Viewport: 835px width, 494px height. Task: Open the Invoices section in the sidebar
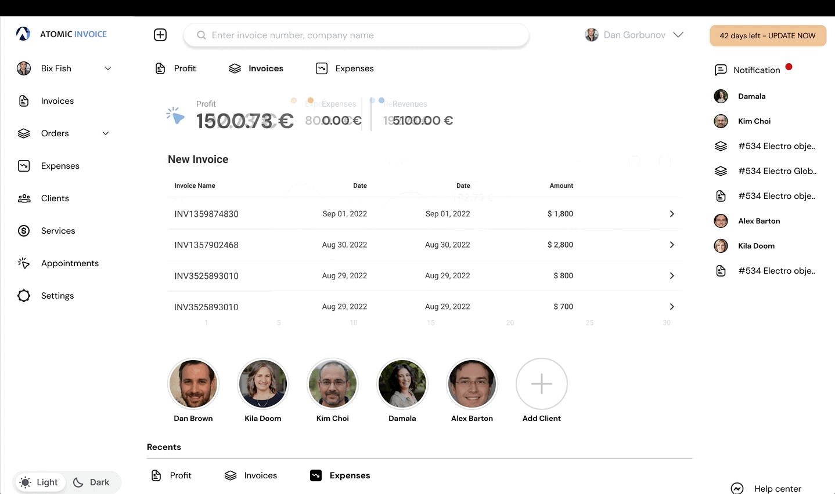pos(57,101)
